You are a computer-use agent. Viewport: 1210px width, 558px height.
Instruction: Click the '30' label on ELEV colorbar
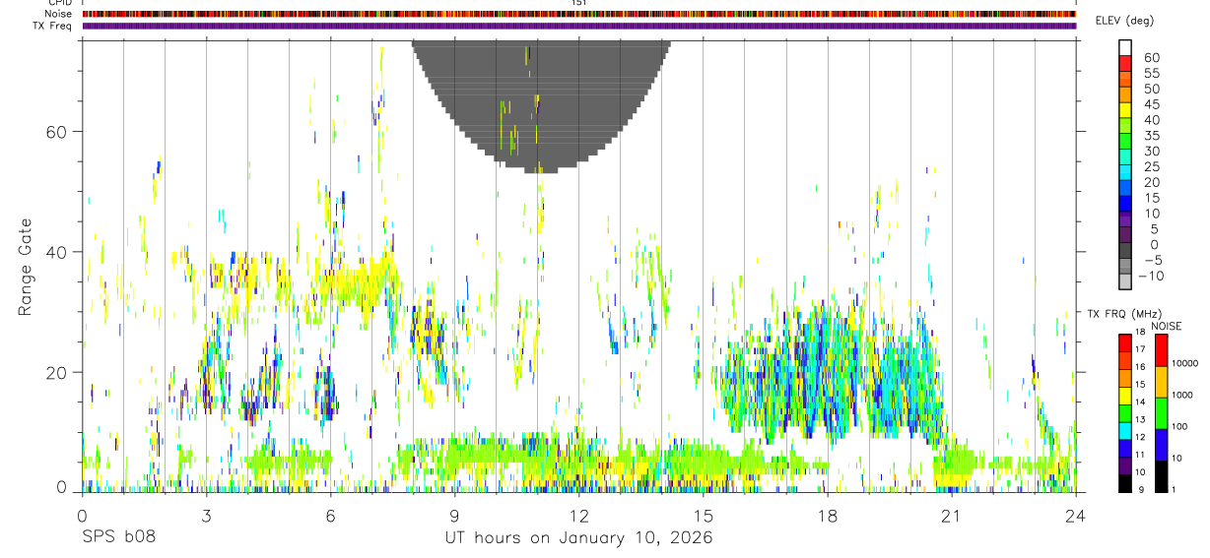click(x=1151, y=152)
